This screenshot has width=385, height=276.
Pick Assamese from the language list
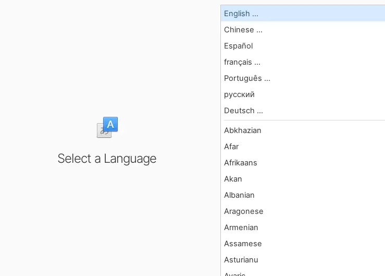tap(303, 244)
